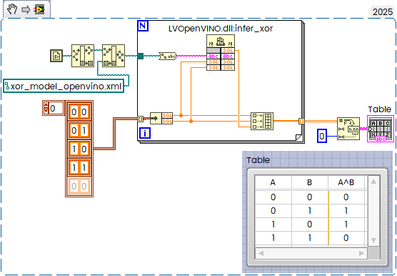Click right arrow of table horizontal scrollbar
Screen dimensions: 397x276
coord(361,253)
